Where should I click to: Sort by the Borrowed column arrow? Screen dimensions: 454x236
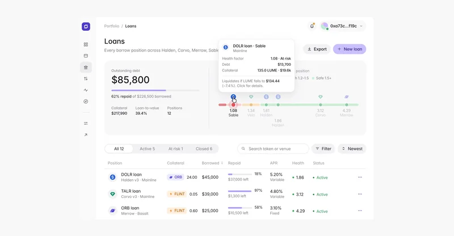(x=222, y=163)
